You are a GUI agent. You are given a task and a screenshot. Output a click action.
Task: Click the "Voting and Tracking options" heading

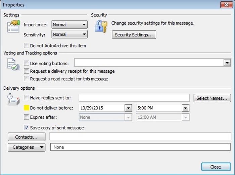tap(30, 53)
